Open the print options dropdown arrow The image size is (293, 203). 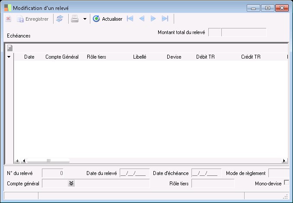(85, 19)
